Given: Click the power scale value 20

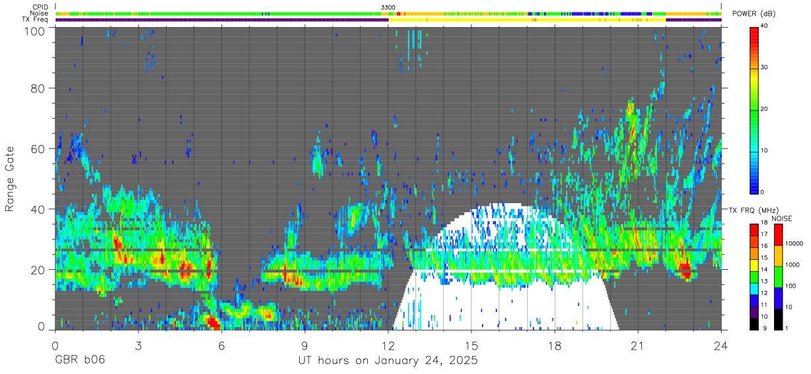Looking at the screenshot, I should [765, 109].
